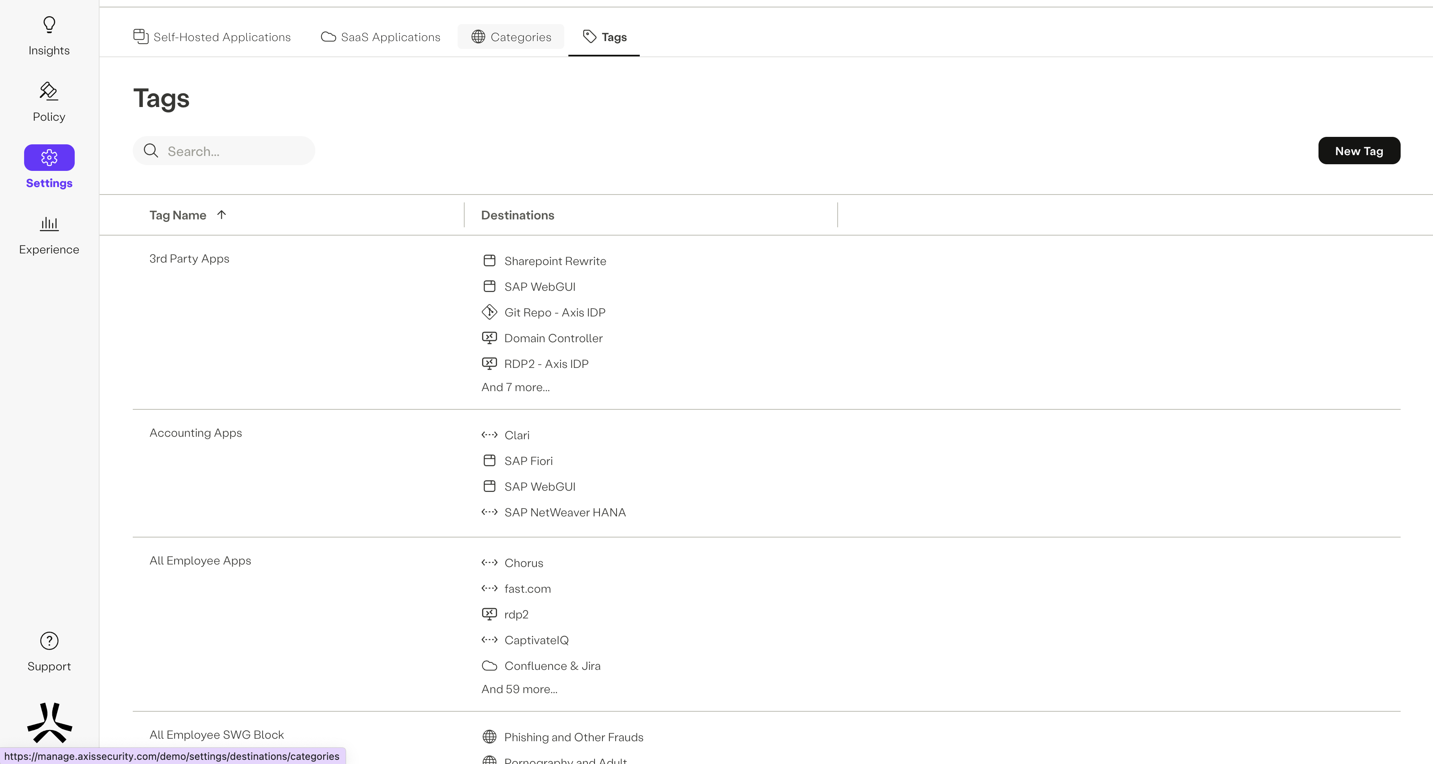The image size is (1433, 764).
Task: Click the search magnifier icon
Action: (x=151, y=151)
